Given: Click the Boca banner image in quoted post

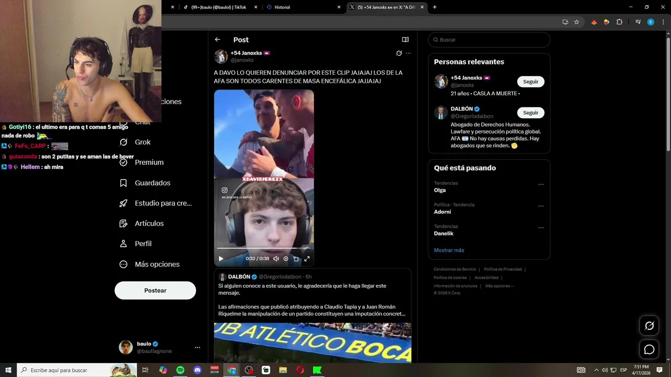Looking at the screenshot, I should [312, 342].
